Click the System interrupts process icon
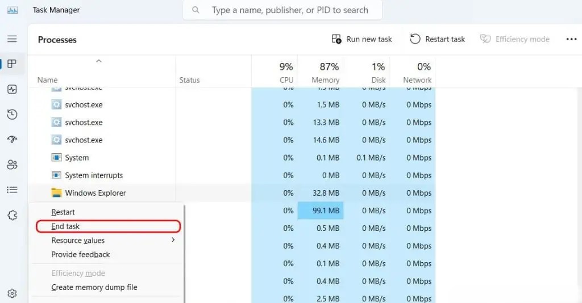Screen dimensions: 582x303 [x=56, y=175]
